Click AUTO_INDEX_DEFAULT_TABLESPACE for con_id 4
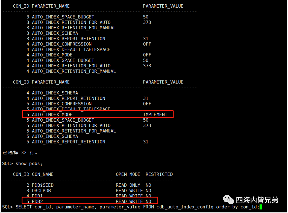 tap(71, 50)
